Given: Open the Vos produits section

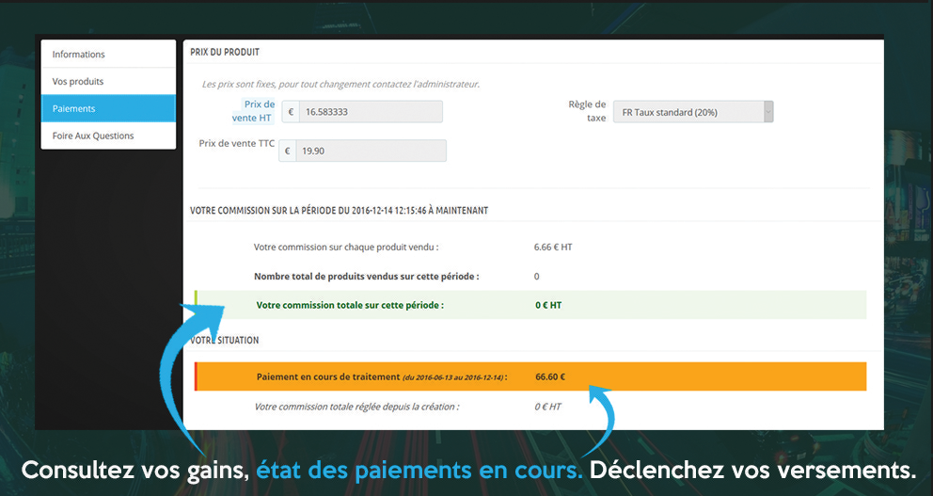Looking at the screenshot, I should coord(108,82).
